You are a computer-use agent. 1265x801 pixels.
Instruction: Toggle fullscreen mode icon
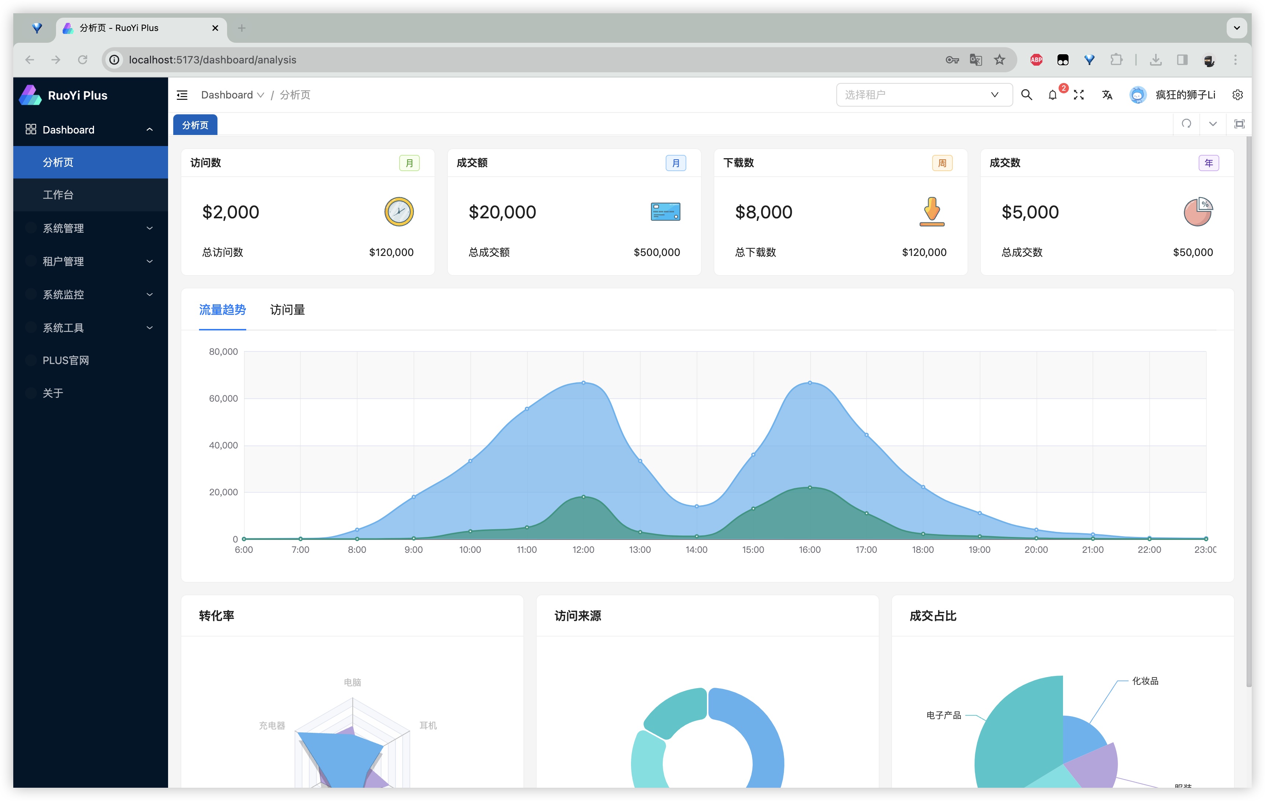tap(1078, 95)
